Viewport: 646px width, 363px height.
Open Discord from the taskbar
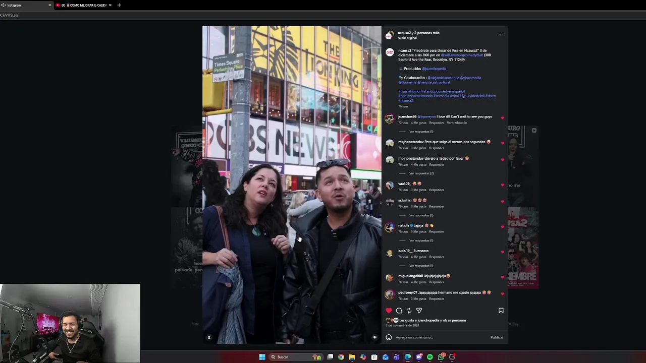419,357
